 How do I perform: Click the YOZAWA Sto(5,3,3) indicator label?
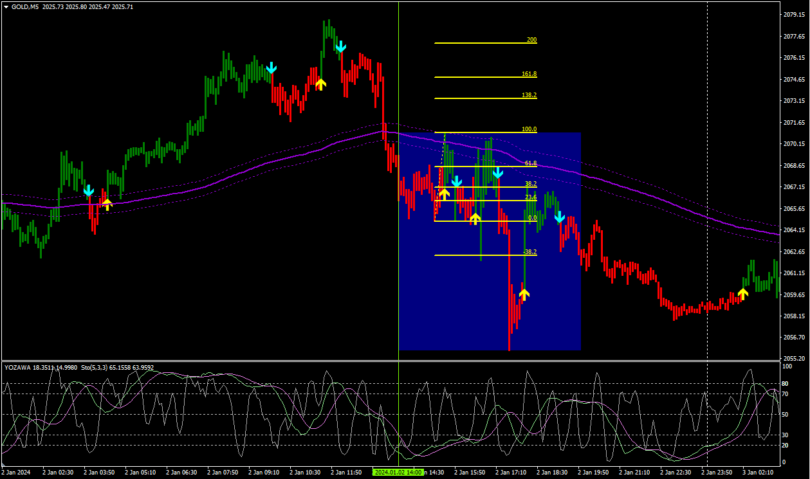pyautogui.click(x=79, y=368)
